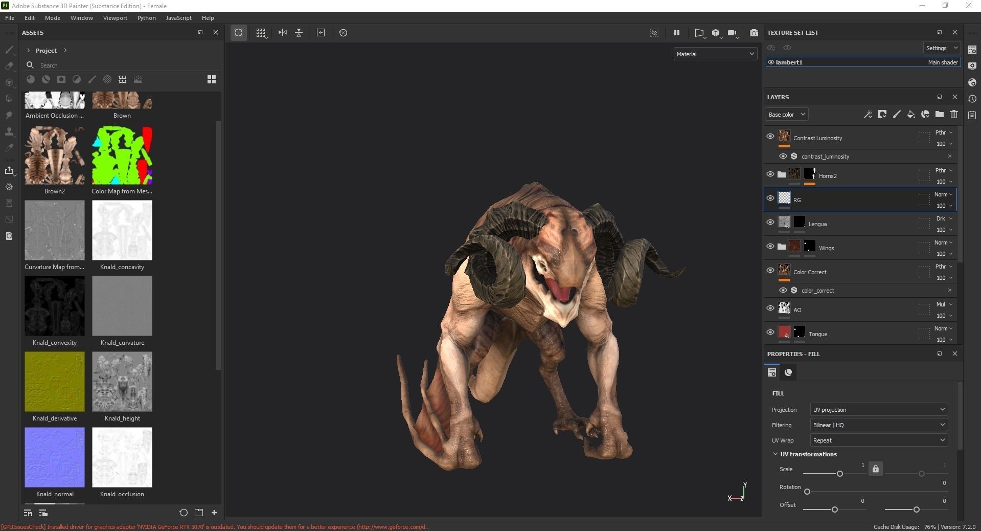
Task: Open the Projection dropdown showing UV projection
Action: [879, 410]
